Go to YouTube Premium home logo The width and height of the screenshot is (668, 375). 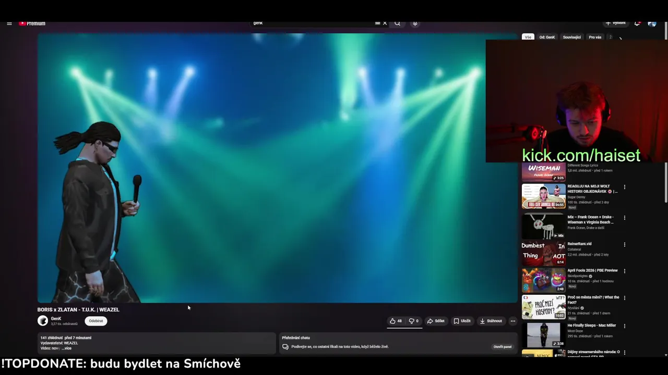coord(32,23)
